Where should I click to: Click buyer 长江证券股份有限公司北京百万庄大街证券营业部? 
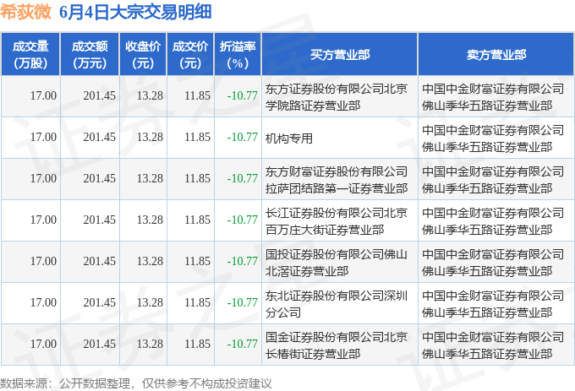pos(337,221)
